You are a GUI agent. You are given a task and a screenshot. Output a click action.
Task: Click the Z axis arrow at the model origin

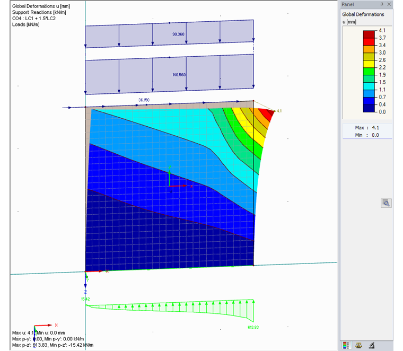[85, 282]
